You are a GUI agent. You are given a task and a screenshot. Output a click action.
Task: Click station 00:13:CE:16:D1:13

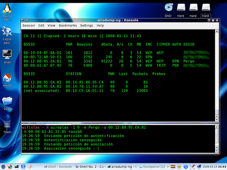tap(84, 91)
